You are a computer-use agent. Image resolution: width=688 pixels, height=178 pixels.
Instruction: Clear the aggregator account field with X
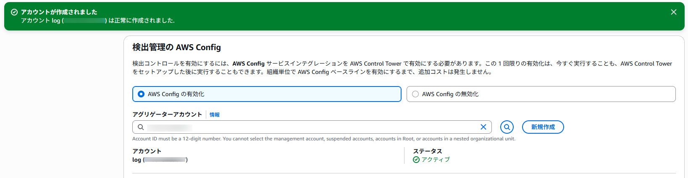tap(483, 127)
